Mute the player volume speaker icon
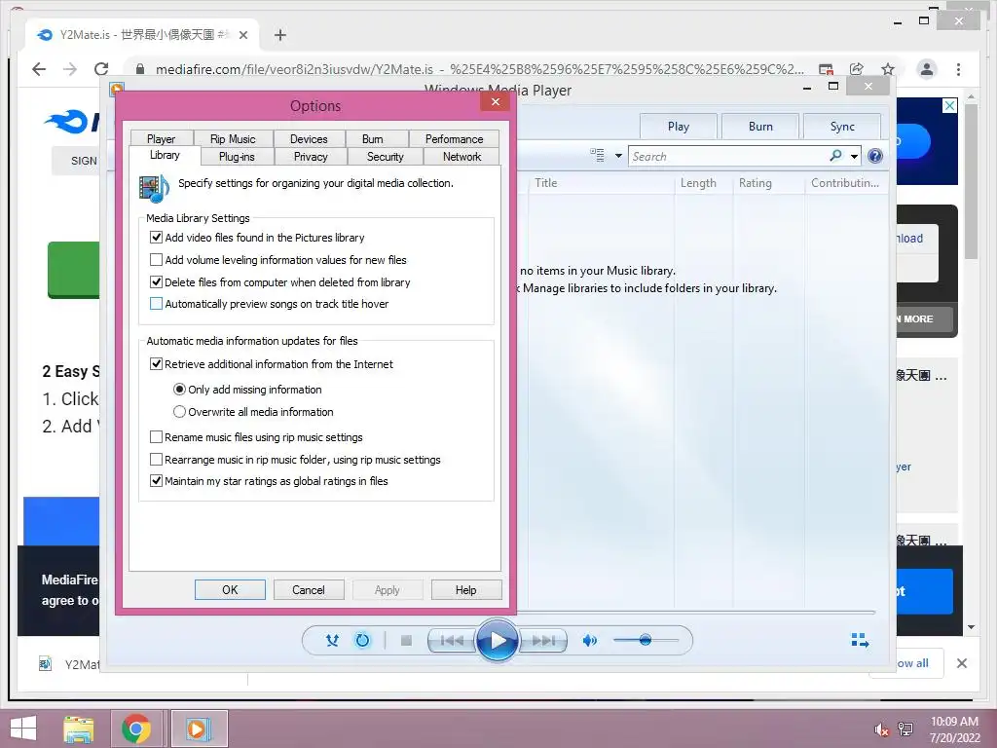This screenshot has height=748, width=997. click(590, 641)
